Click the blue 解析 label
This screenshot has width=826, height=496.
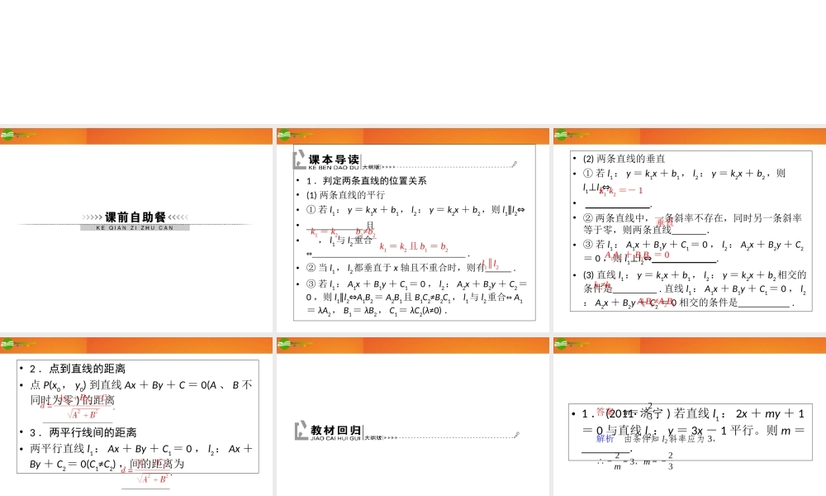tap(605, 438)
